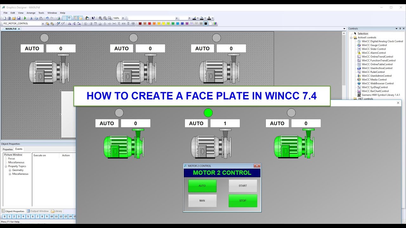This screenshot has height=228, width=406.
Task: Toggle layer 7 visibility button
Action: tap(37, 217)
